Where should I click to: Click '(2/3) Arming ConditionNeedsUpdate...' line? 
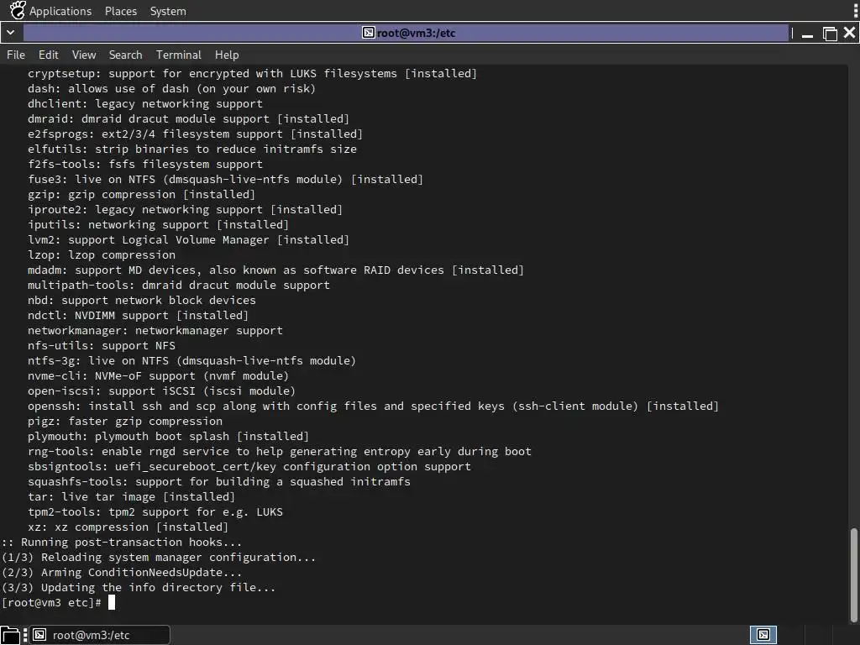122,573
